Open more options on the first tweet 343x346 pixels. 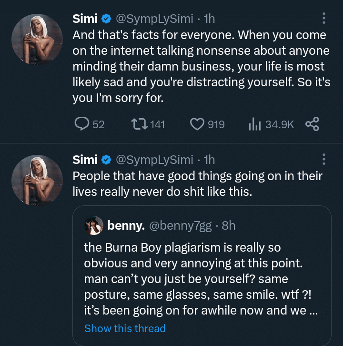(x=324, y=19)
